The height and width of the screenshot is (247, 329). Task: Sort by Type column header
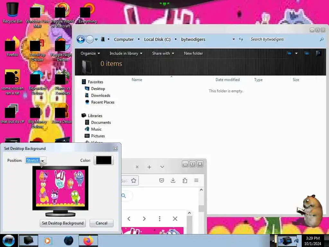click(258, 80)
